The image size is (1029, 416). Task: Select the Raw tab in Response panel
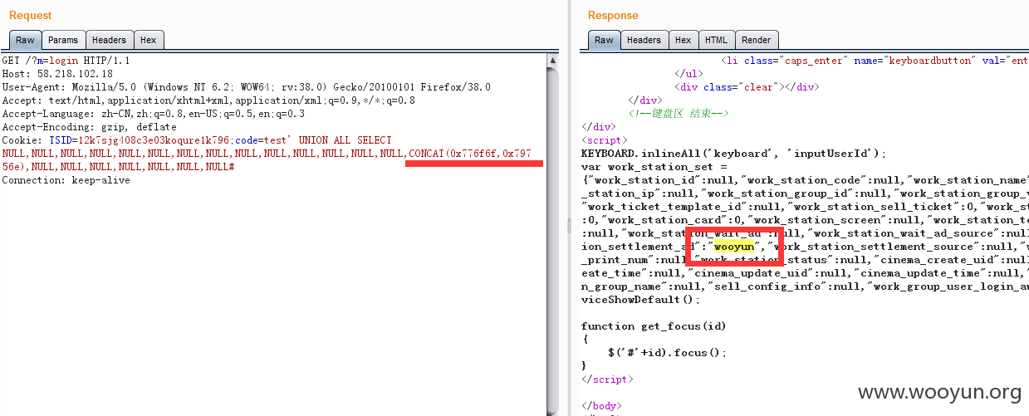604,40
